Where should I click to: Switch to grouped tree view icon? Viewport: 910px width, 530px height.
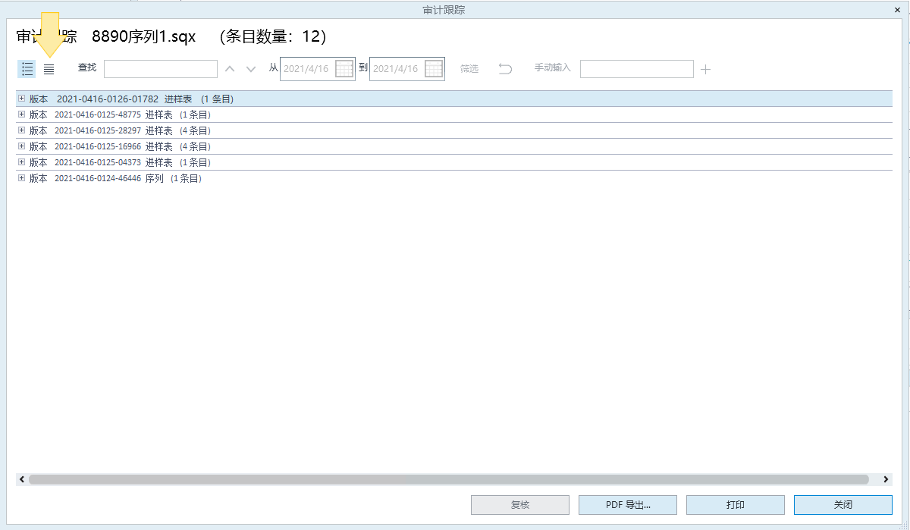(27, 69)
